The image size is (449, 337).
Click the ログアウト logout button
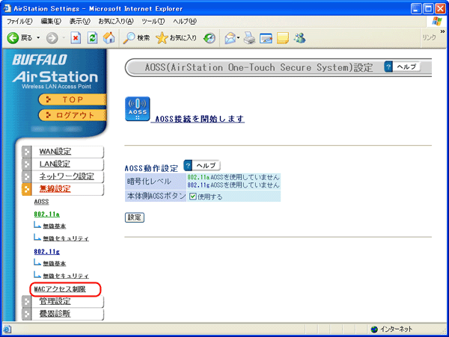point(72,115)
